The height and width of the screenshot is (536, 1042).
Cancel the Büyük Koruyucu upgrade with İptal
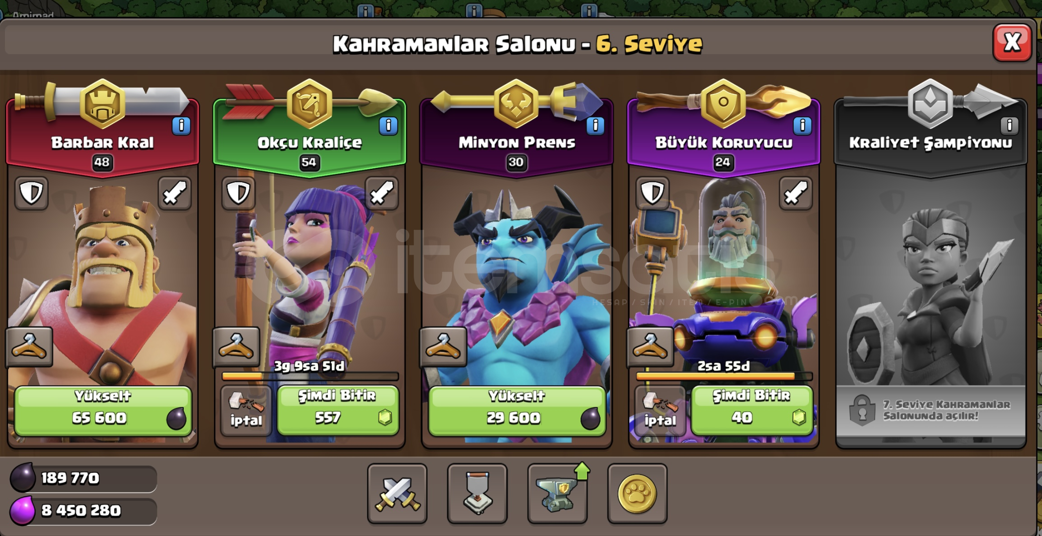[x=660, y=411]
